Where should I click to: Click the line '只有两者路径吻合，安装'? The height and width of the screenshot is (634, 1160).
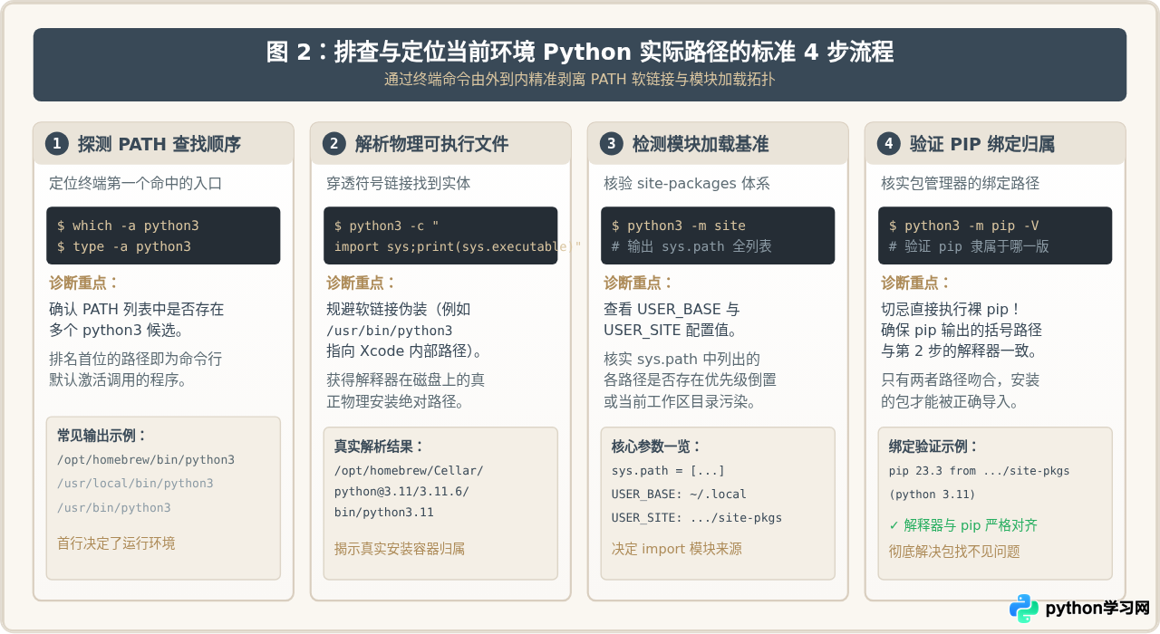(961, 379)
